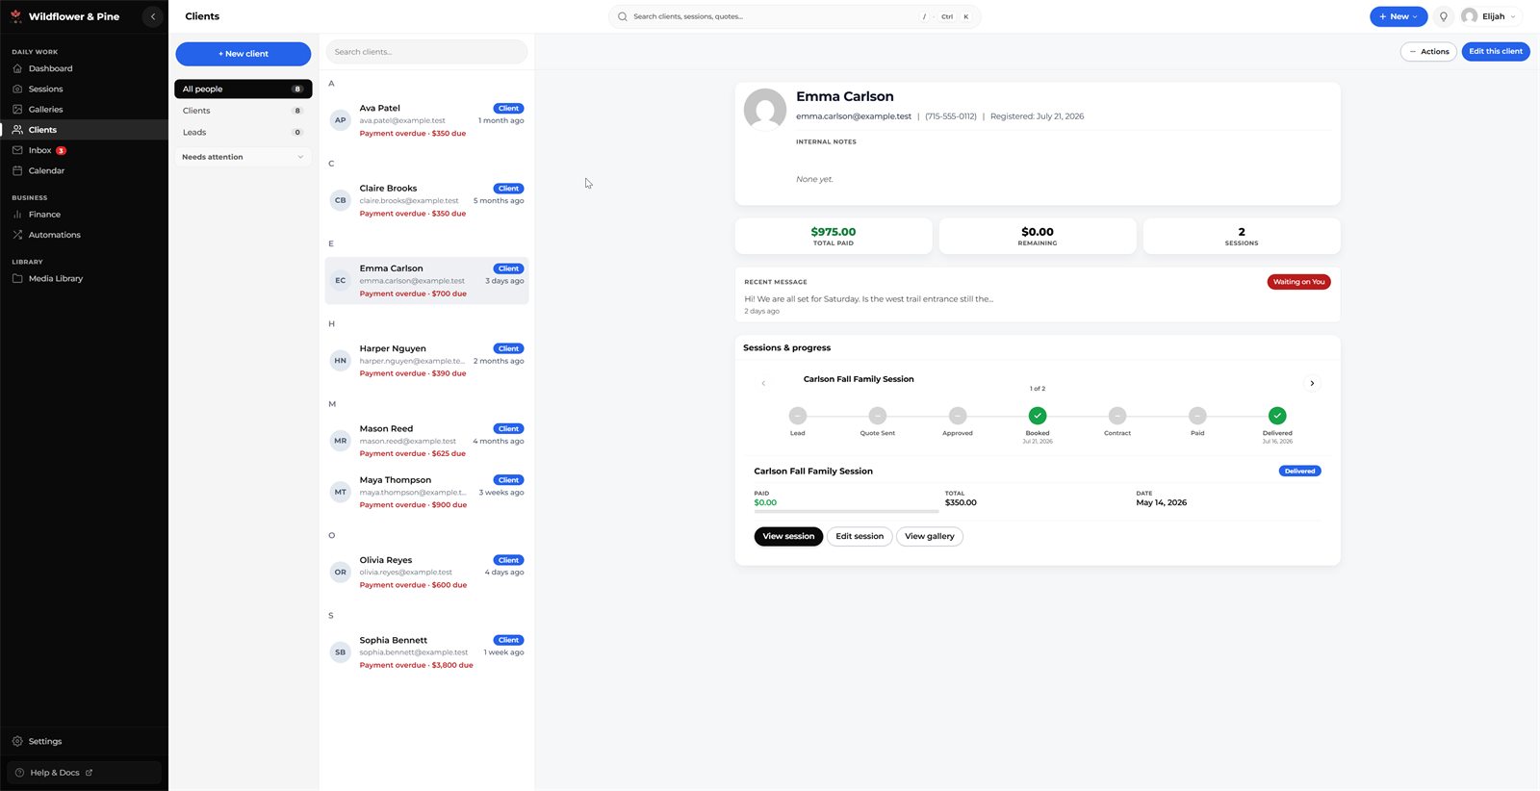
Task: Open the + New dropdown in the header
Action: point(1399,16)
